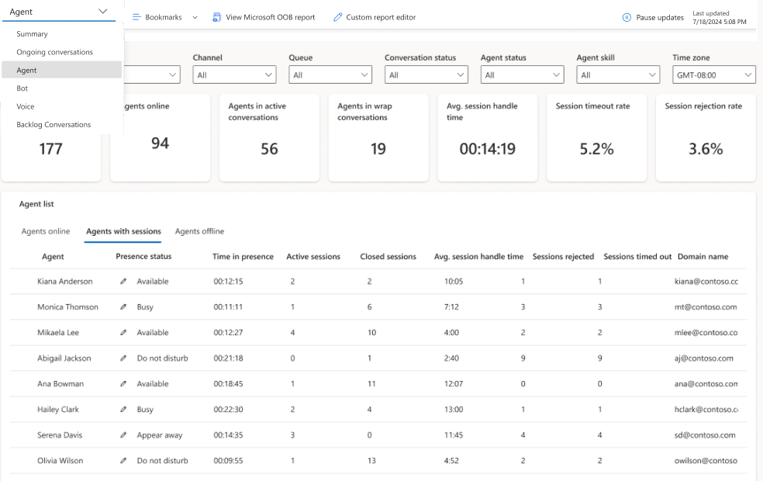Expand the Bookmarks chevron
This screenshot has height=481, width=763.
click(195, 18)
